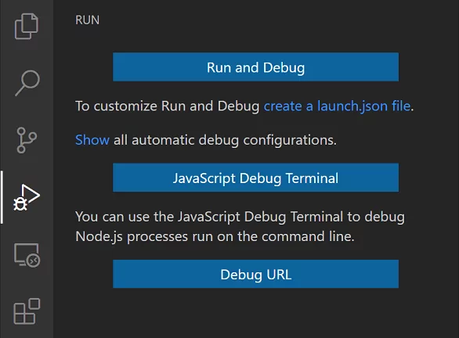Open the Source Control icon
This screenshot has width=459, height=338.
[27, 140]
